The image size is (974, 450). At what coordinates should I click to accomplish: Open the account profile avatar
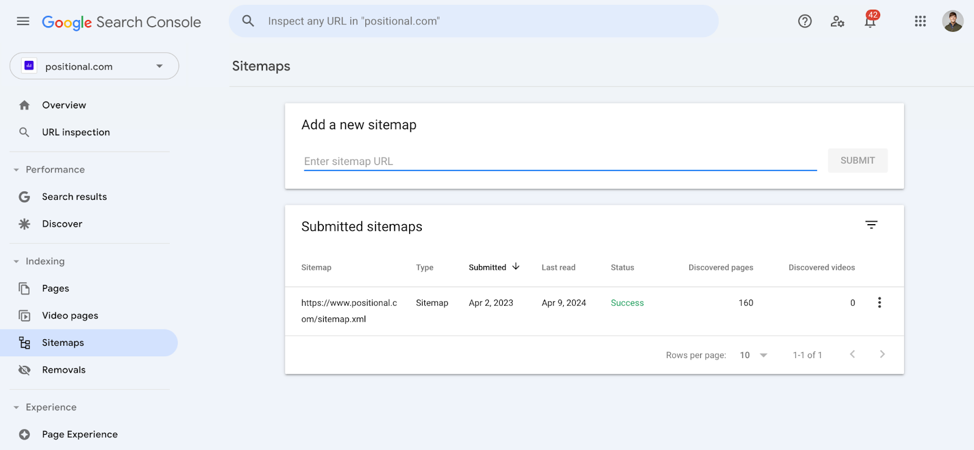tap(953, 21)
